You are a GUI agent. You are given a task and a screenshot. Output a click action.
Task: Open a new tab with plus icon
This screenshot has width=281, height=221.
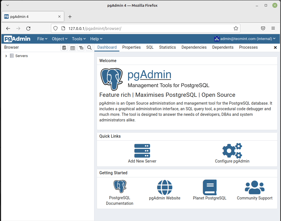tap(70, 17)
